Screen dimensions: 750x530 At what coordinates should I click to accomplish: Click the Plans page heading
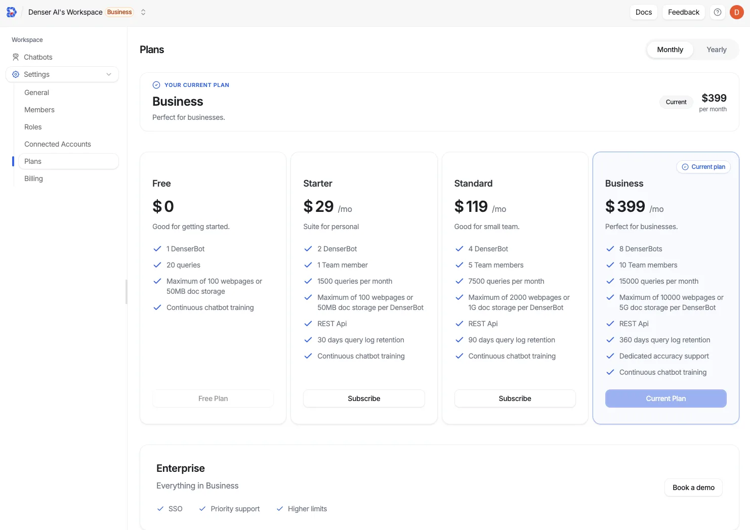pyautogui.click(x=152, y=50)
